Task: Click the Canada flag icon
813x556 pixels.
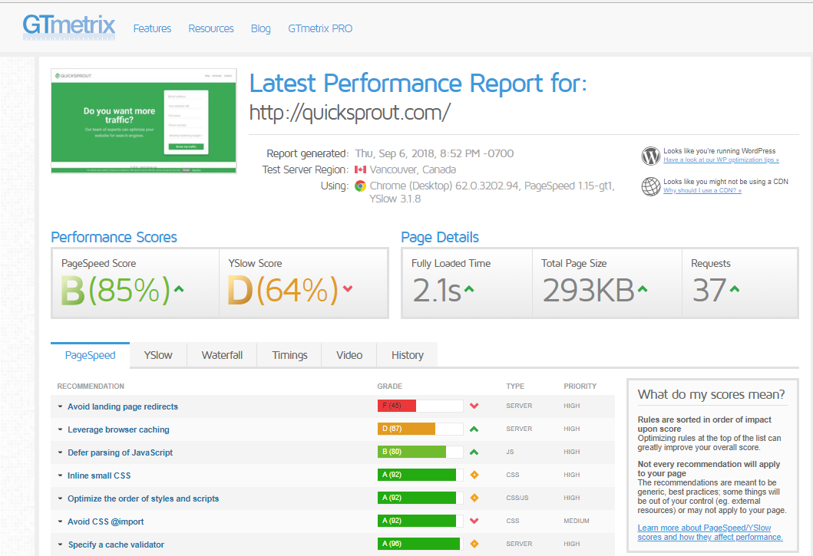Action: pyautogui.click(x=360, y=169)
